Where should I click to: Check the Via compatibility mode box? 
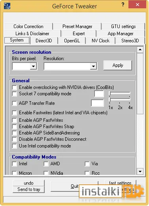pyautogui.click(x=87, y=164)
